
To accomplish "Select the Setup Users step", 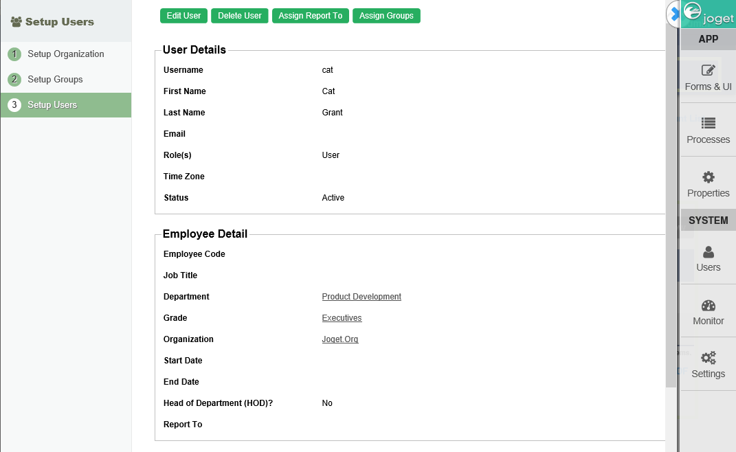I will tap(52, 105).
